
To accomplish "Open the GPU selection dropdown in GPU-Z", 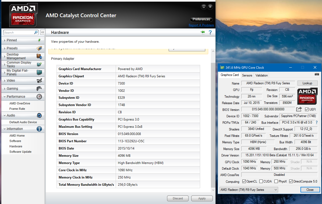I will (x=249, y=190).
